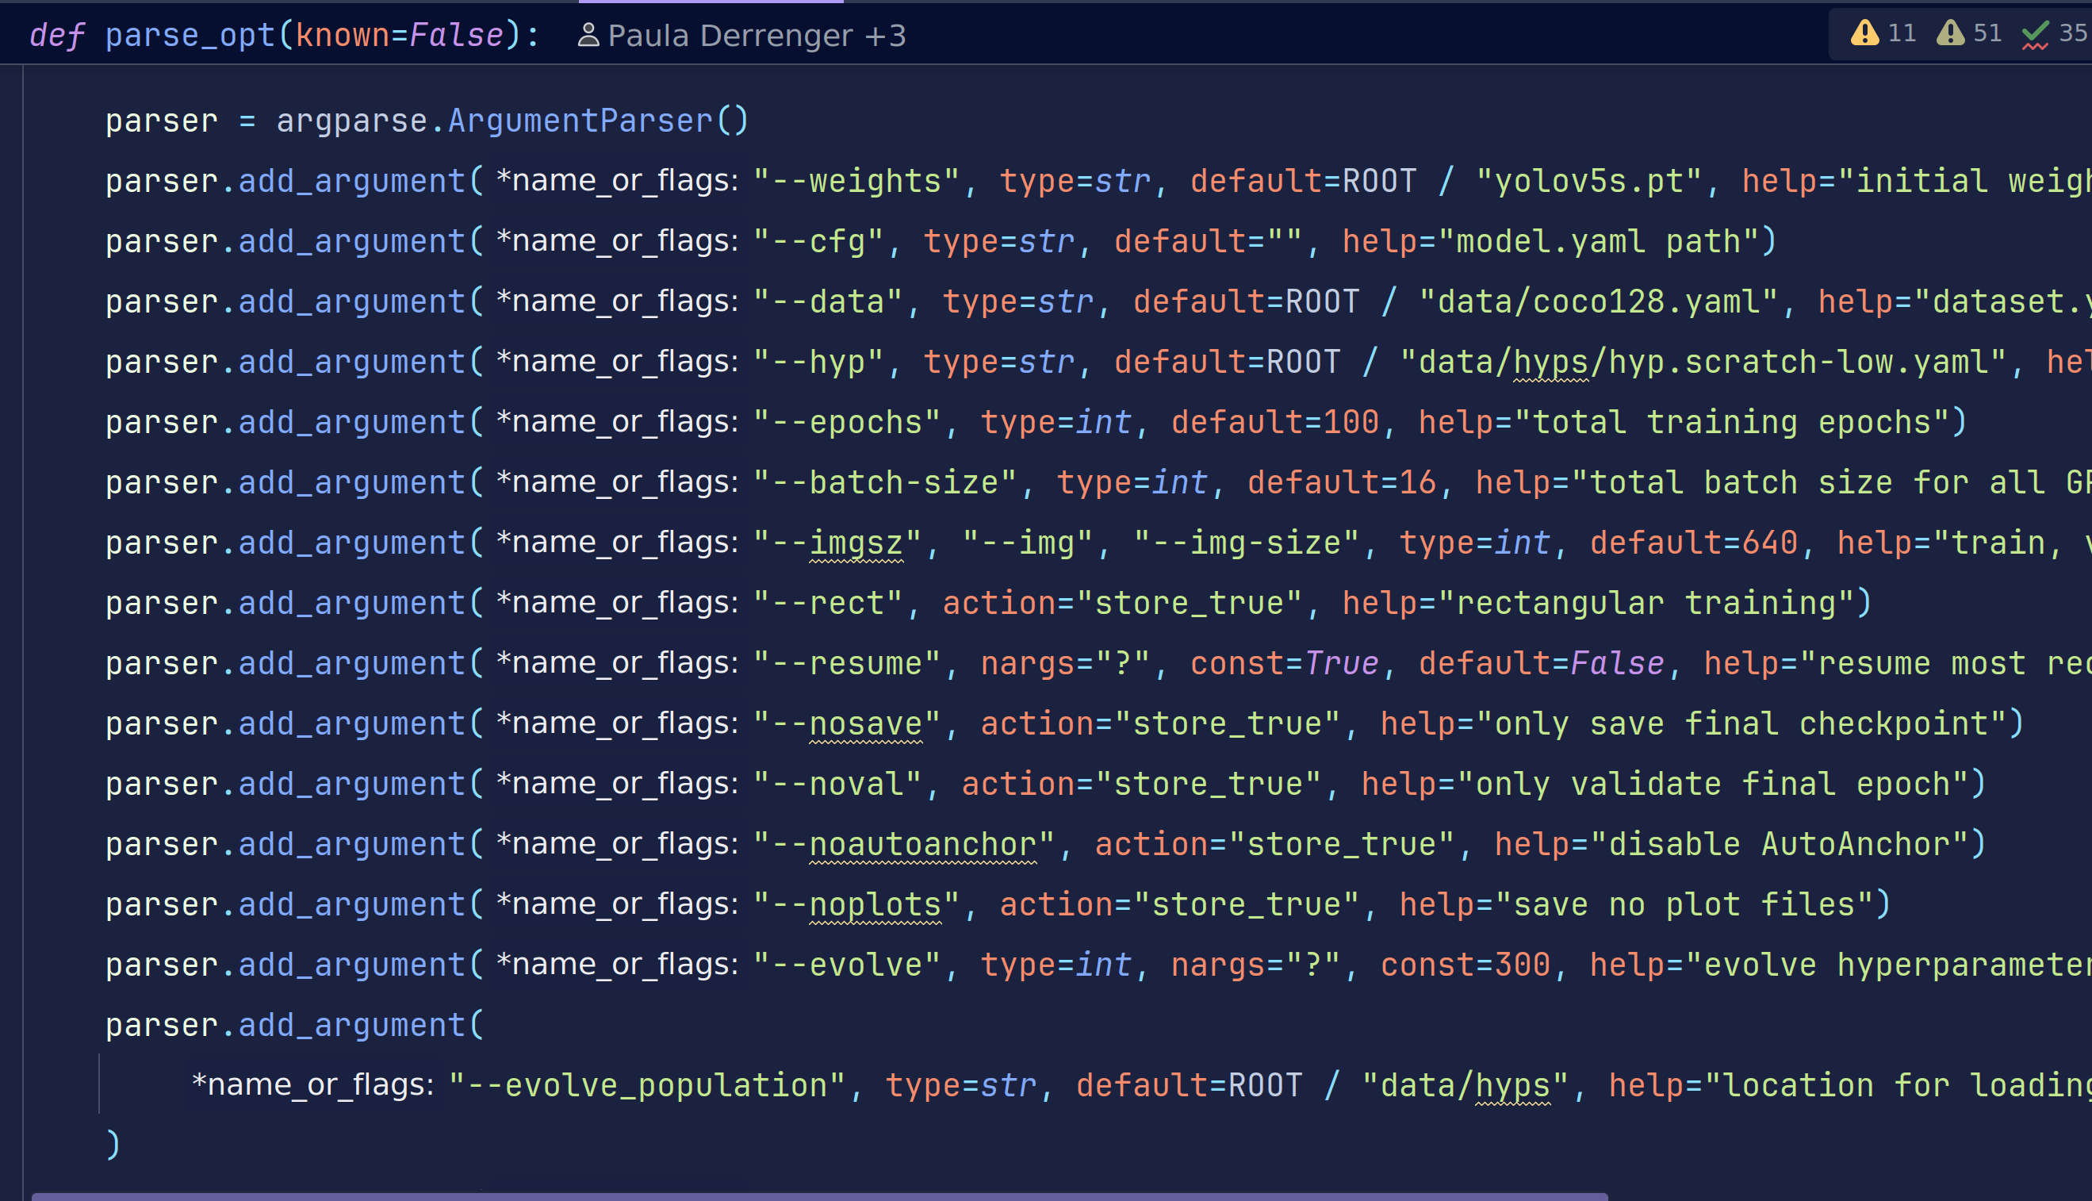Click const=300 in the evolve line
This screenshot has height=1201, width=2092.
[x=1466, y=965]
